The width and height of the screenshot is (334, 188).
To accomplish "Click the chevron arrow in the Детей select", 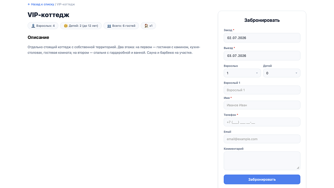I will pyautogui.click(x=296, y=73).
